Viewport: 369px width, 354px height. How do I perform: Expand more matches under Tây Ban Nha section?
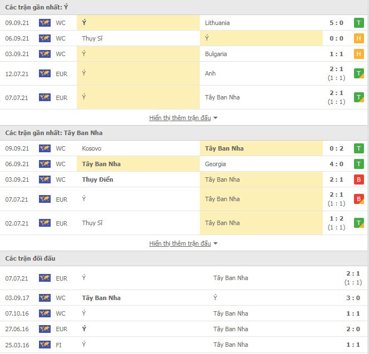point(180,243)
